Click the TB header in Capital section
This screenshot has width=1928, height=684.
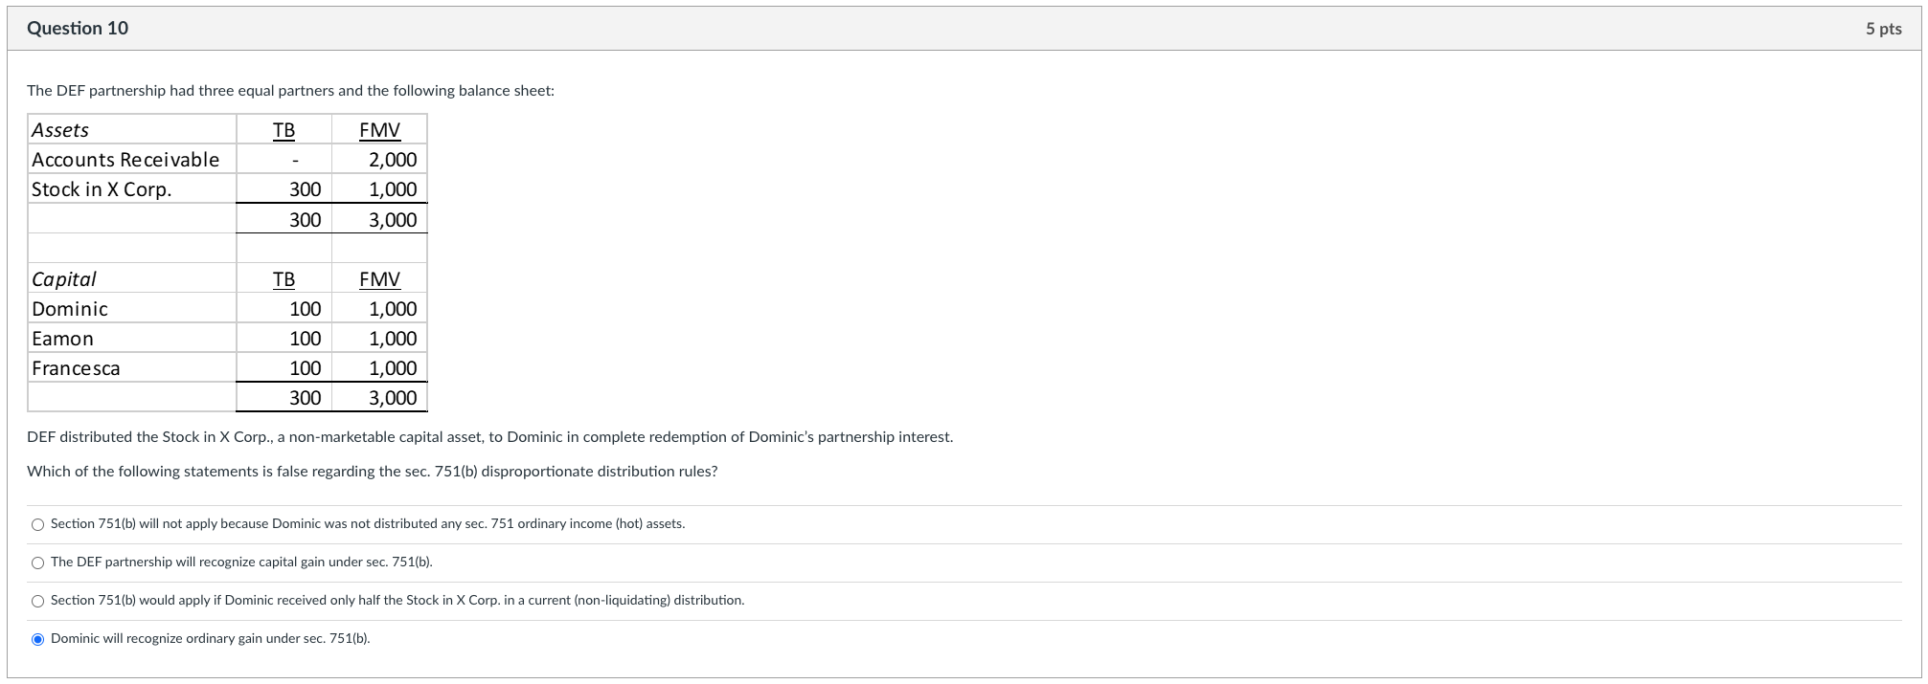(284, 279)
